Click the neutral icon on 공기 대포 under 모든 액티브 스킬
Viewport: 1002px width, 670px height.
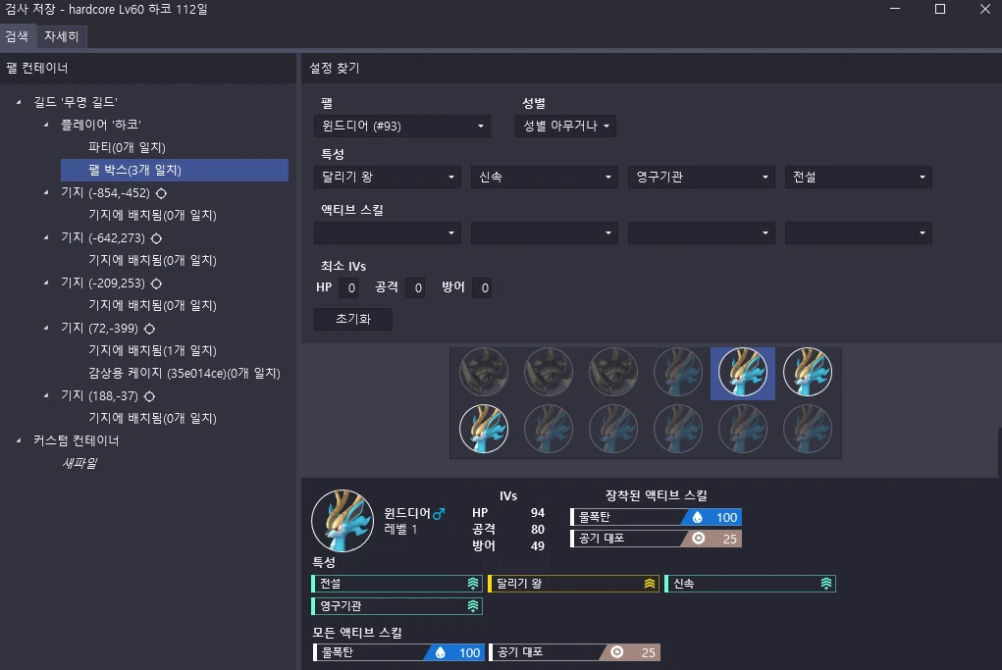(616, 652)
